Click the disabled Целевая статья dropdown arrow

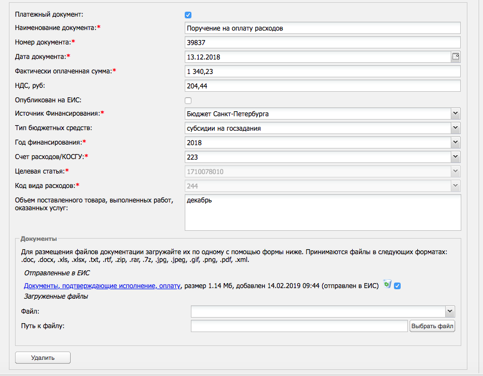[x=456, y=171]
